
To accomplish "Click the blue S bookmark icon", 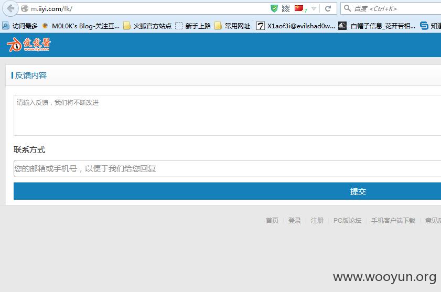I will click(424, 26).
